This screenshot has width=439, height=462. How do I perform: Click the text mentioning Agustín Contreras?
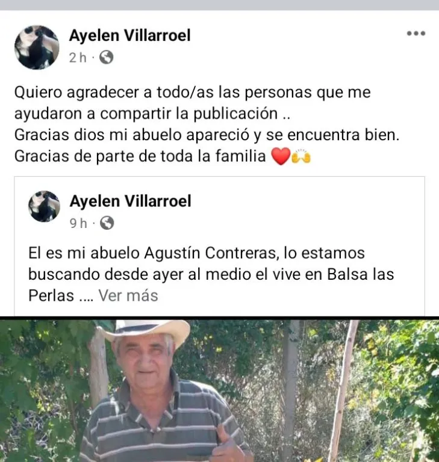point(196,253)
